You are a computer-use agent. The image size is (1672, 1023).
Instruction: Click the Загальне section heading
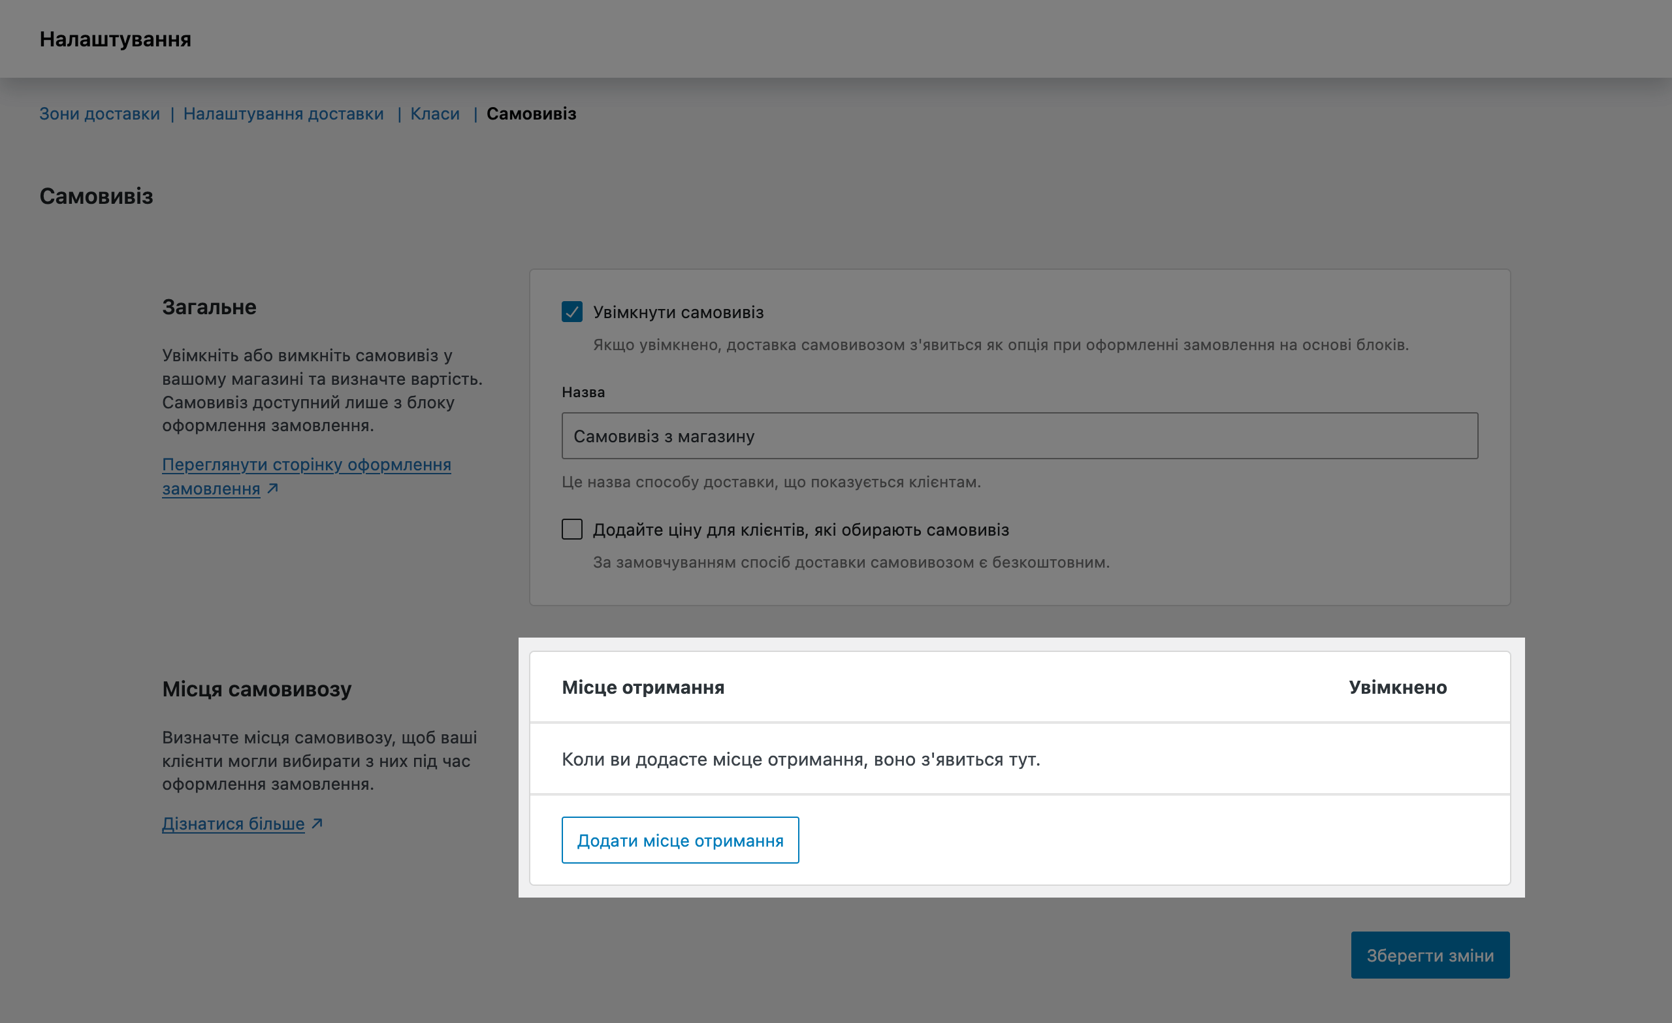pyautogui.click(x=209, y=307)
